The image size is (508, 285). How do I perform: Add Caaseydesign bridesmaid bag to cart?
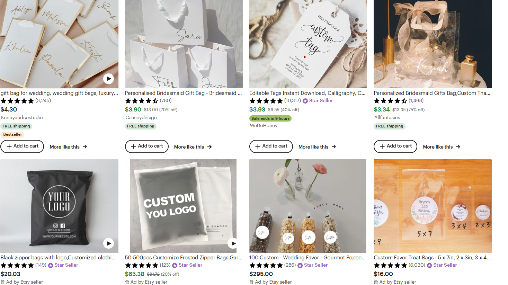click(146, 146)
